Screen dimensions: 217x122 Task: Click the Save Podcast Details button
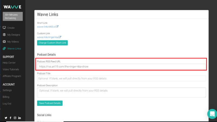(50, 103)
